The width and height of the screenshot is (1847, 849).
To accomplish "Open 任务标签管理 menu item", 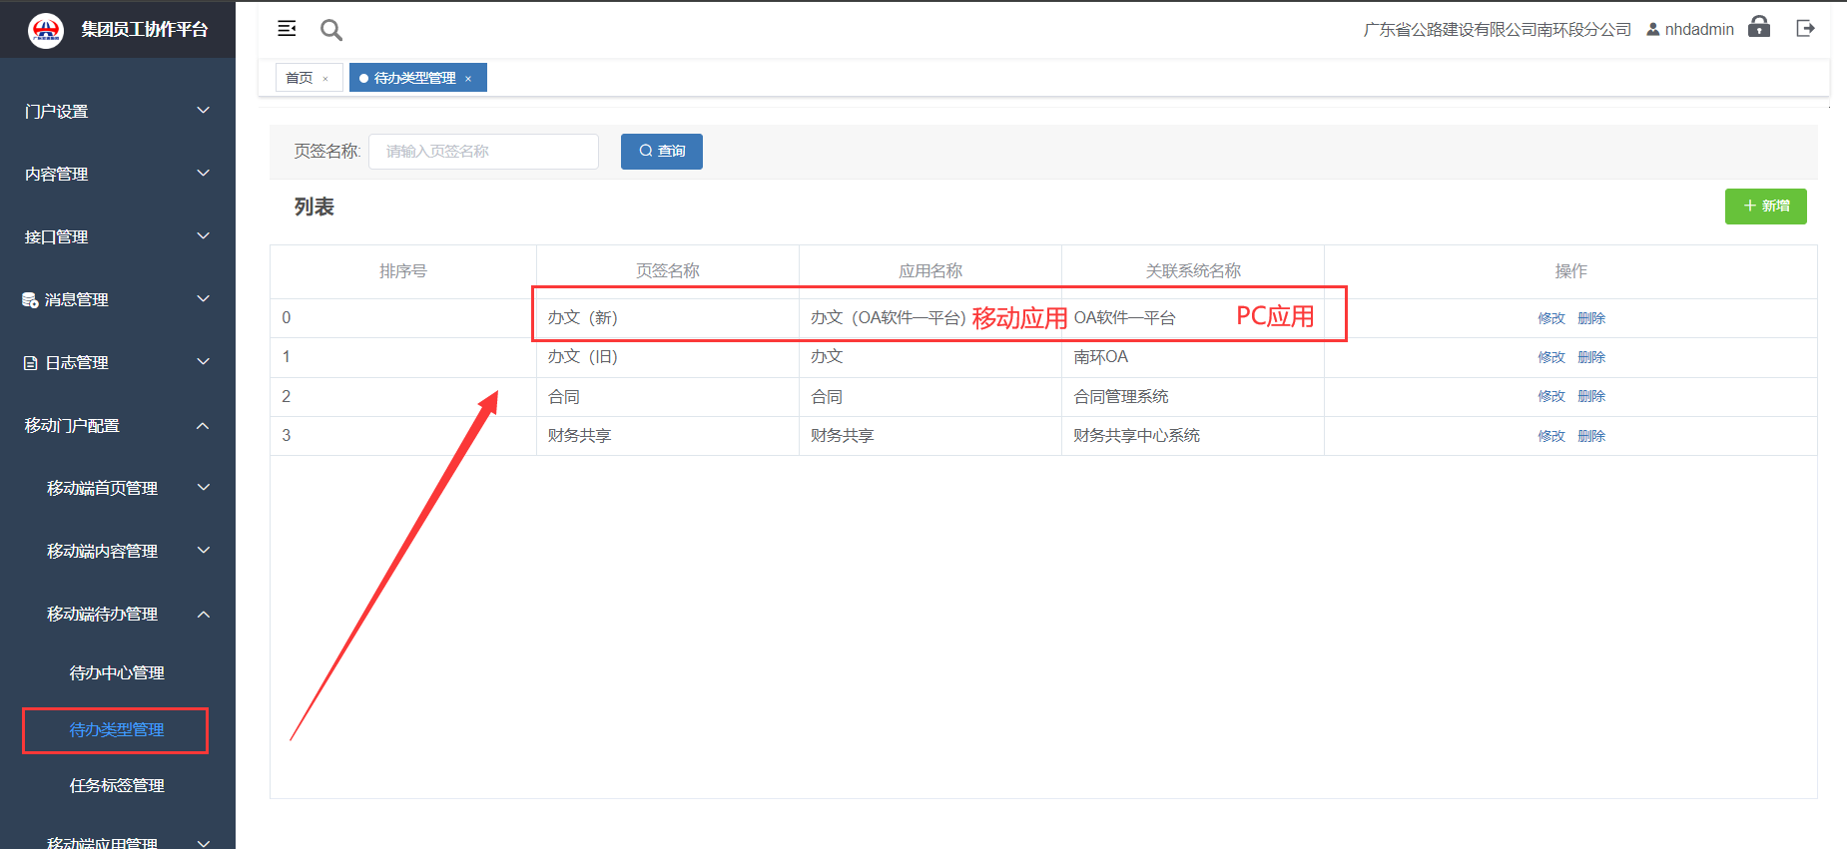I will 117,786.
